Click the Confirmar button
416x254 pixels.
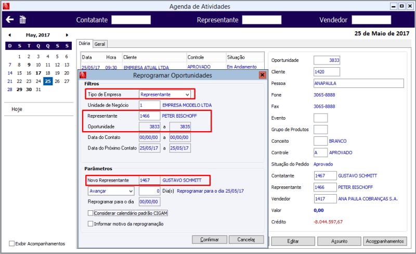pos(210,239)
